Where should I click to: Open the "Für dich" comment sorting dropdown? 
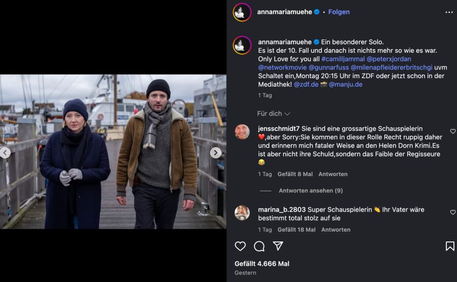click(273, 114)
